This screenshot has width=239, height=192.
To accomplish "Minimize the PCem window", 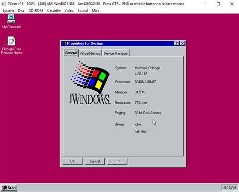I will [x=205, y=4].
